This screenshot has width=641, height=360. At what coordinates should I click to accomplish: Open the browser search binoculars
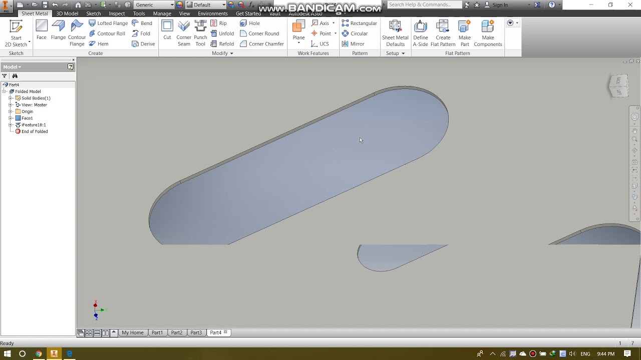tap(15, 76)
